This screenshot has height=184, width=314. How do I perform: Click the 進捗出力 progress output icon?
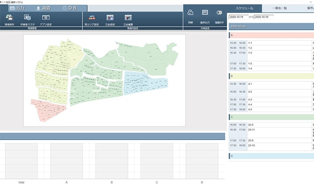click(205, 13)
